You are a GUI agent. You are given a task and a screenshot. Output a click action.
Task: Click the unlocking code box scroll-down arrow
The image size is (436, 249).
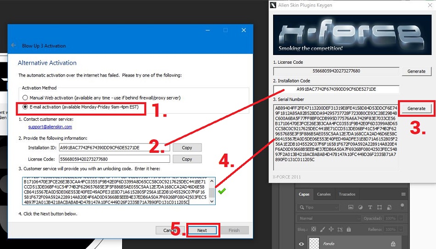click(x=212, y=201)
